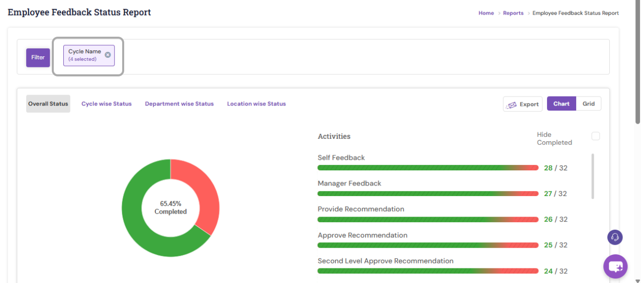Image resolution: width=641 pixels, height=283 pixels.
Task: Click the Manager Feedback label
Action: click(349, 183)
